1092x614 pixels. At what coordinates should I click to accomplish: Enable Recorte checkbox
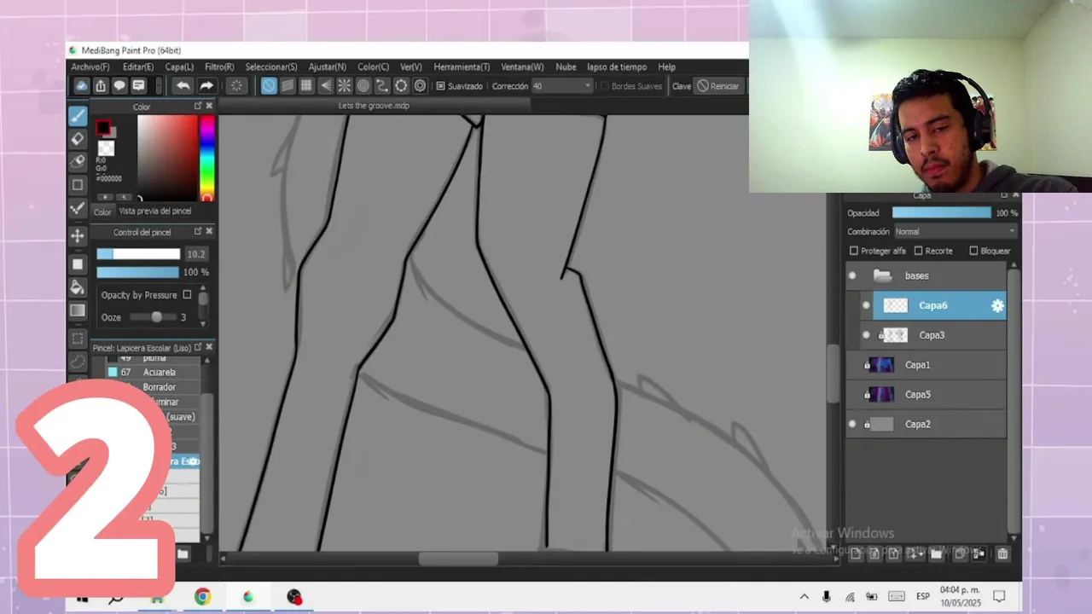(x=919, y=251)
